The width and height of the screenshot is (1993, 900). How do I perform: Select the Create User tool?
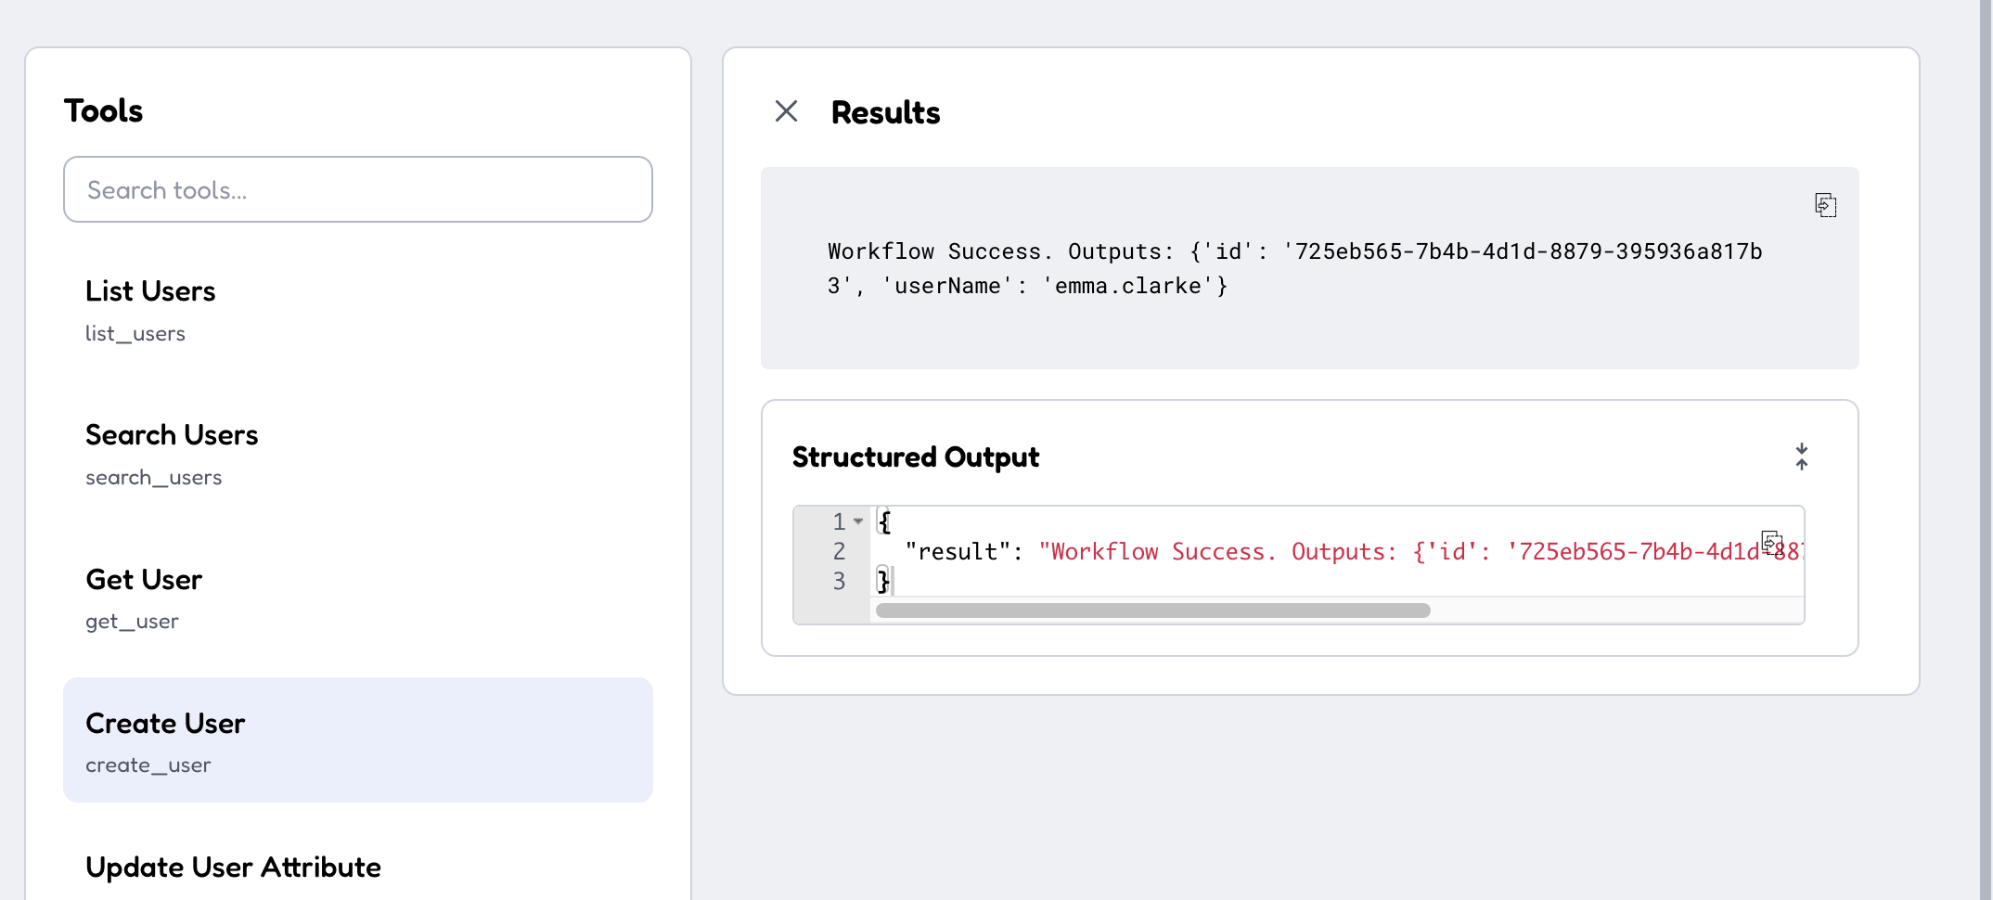coord(358,740)
